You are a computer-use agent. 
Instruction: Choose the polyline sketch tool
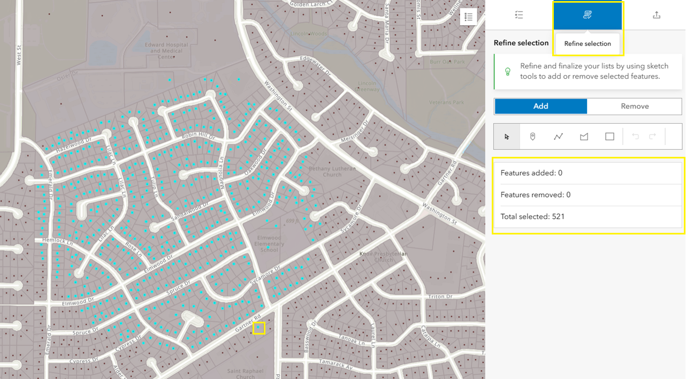point(558,137)
